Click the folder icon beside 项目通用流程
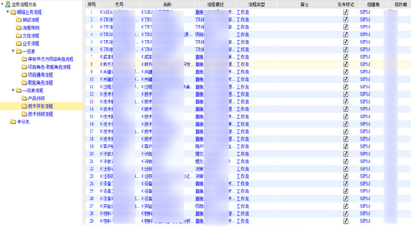This screenshot has height=226, width=411. [24, 75]
